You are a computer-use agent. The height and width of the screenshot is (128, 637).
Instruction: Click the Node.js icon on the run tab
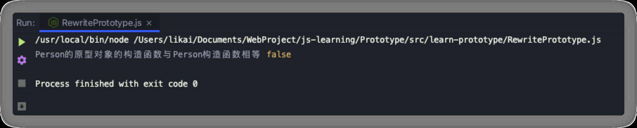click(53, 23)
